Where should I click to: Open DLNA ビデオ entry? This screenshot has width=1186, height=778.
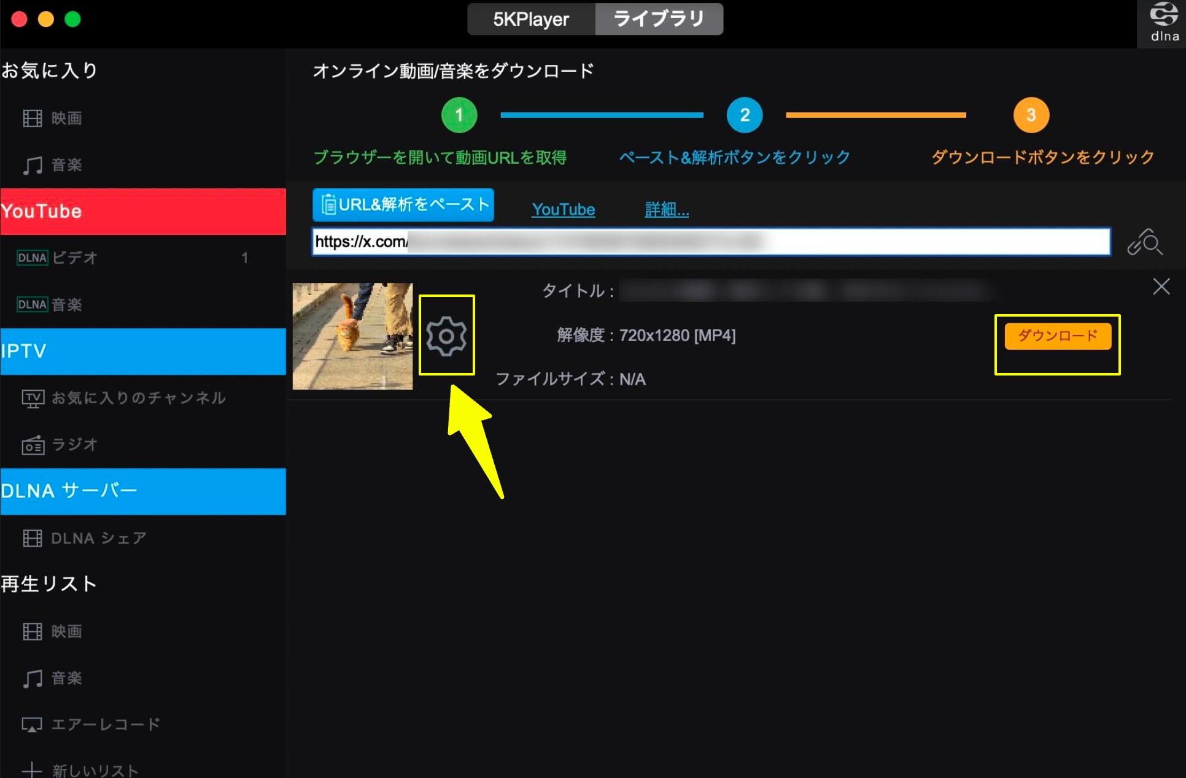click(57, 258)
